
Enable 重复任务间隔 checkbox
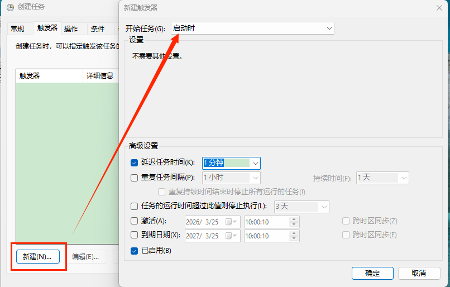[x=135, y=178]
